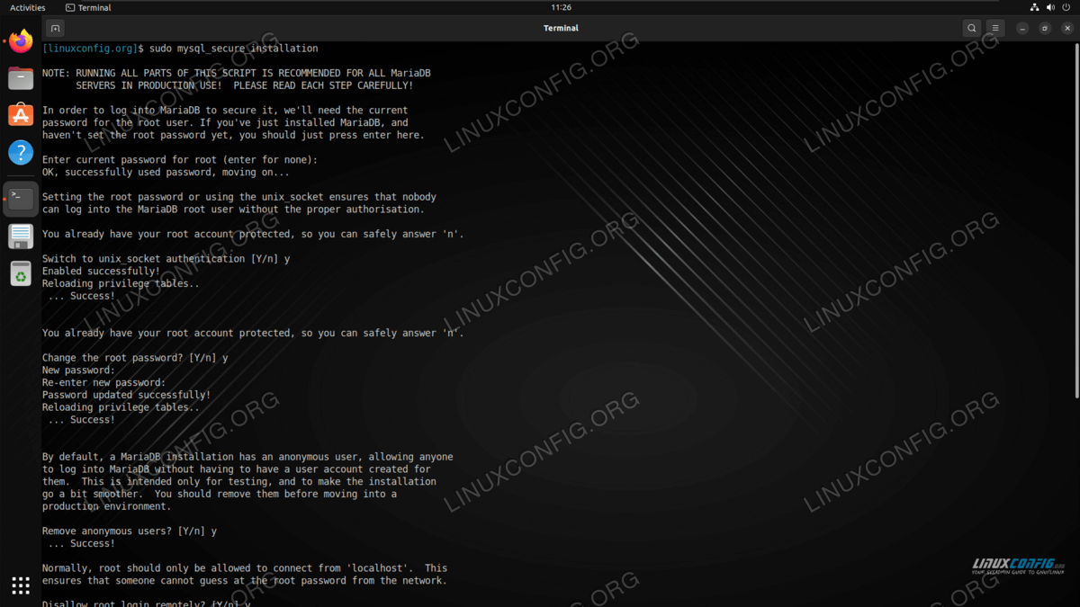
Task: Show the applications grid
Action: point(21,585)
